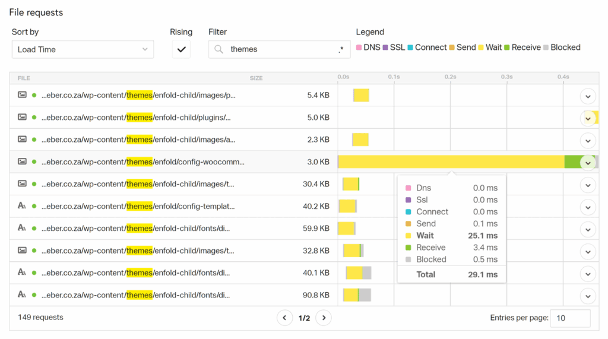The height and width of the screenshot is (339, 608).
Task: Click the waterfall bar of 90.8 KB row
Action: [x=357, y=295]
